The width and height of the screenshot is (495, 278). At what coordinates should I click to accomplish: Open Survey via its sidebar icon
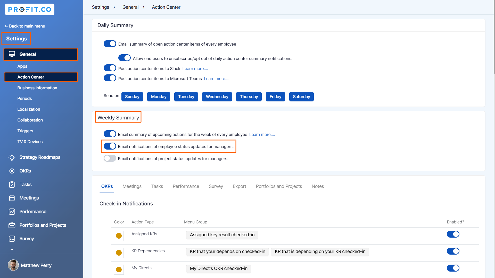(x=12, y=239)
